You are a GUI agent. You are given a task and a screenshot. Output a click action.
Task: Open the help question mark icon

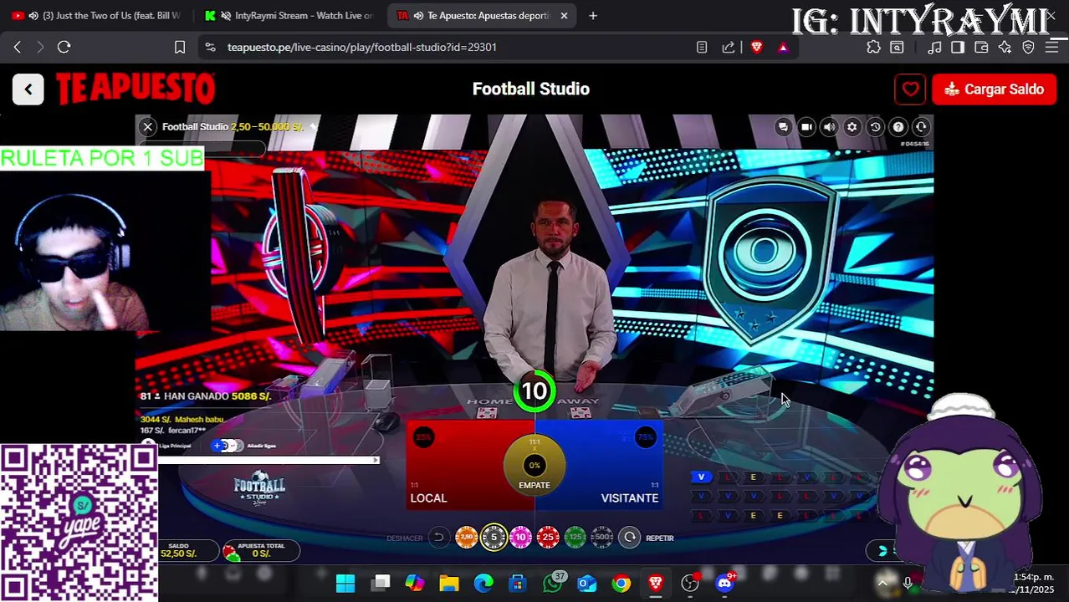[x=898, y=127]
